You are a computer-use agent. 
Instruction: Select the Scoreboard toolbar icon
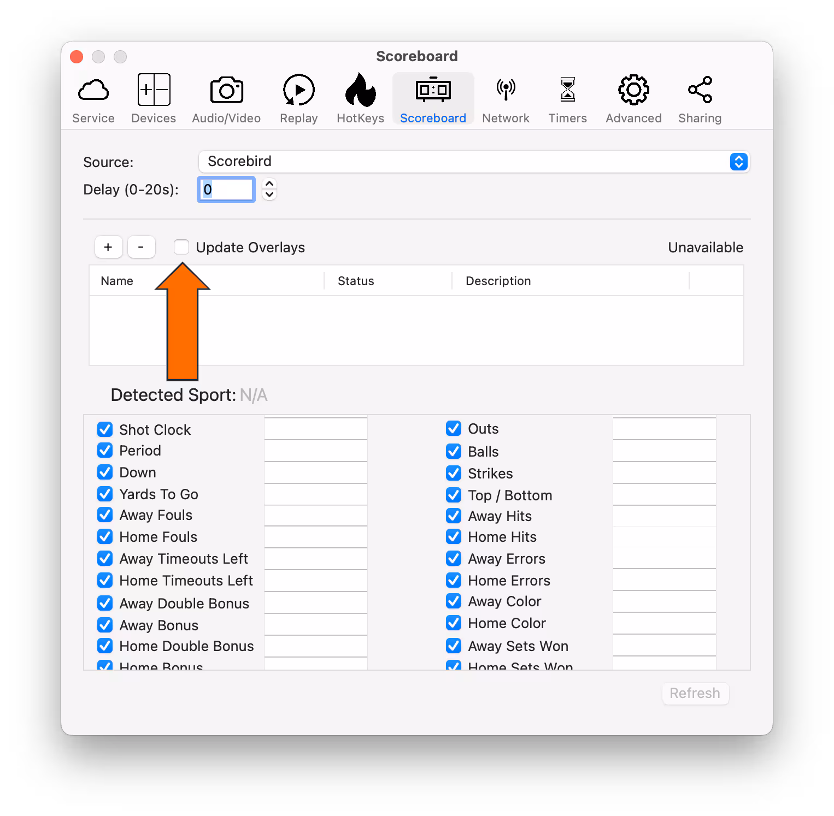tap(433, 99)
